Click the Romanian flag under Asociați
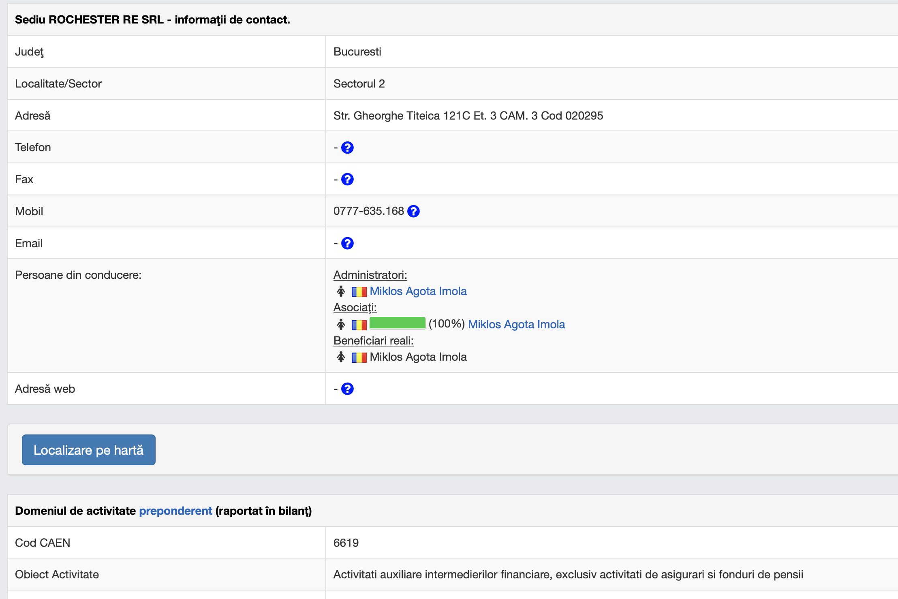The height and width of the screenshot is (599, 898). point(359,325)
